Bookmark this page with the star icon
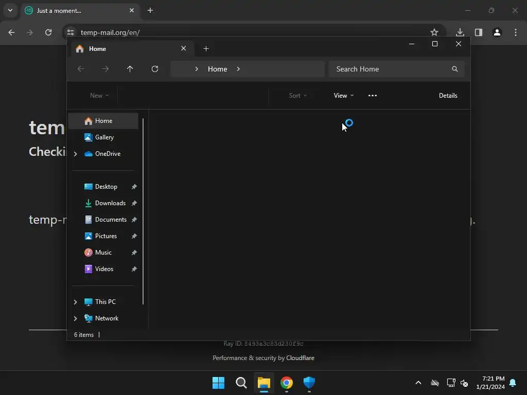 [434, 32]
